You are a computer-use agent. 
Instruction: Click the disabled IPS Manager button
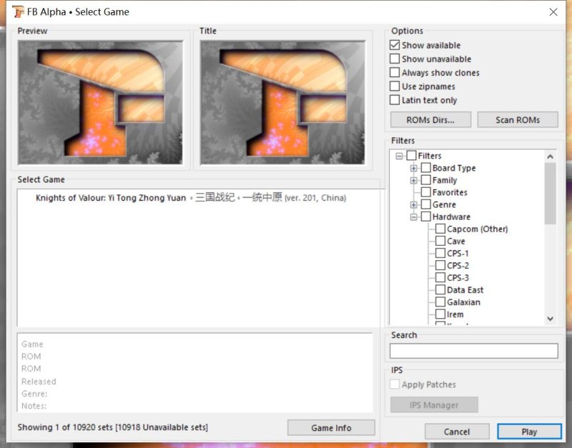pyautogui.click(x=434, y=405)
